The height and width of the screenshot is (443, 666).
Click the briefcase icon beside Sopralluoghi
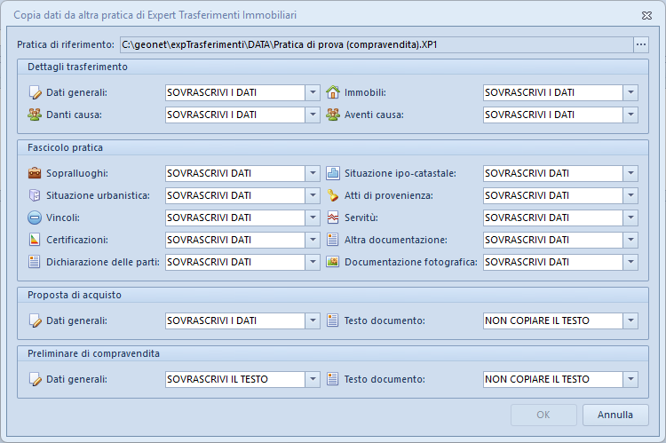36,173
